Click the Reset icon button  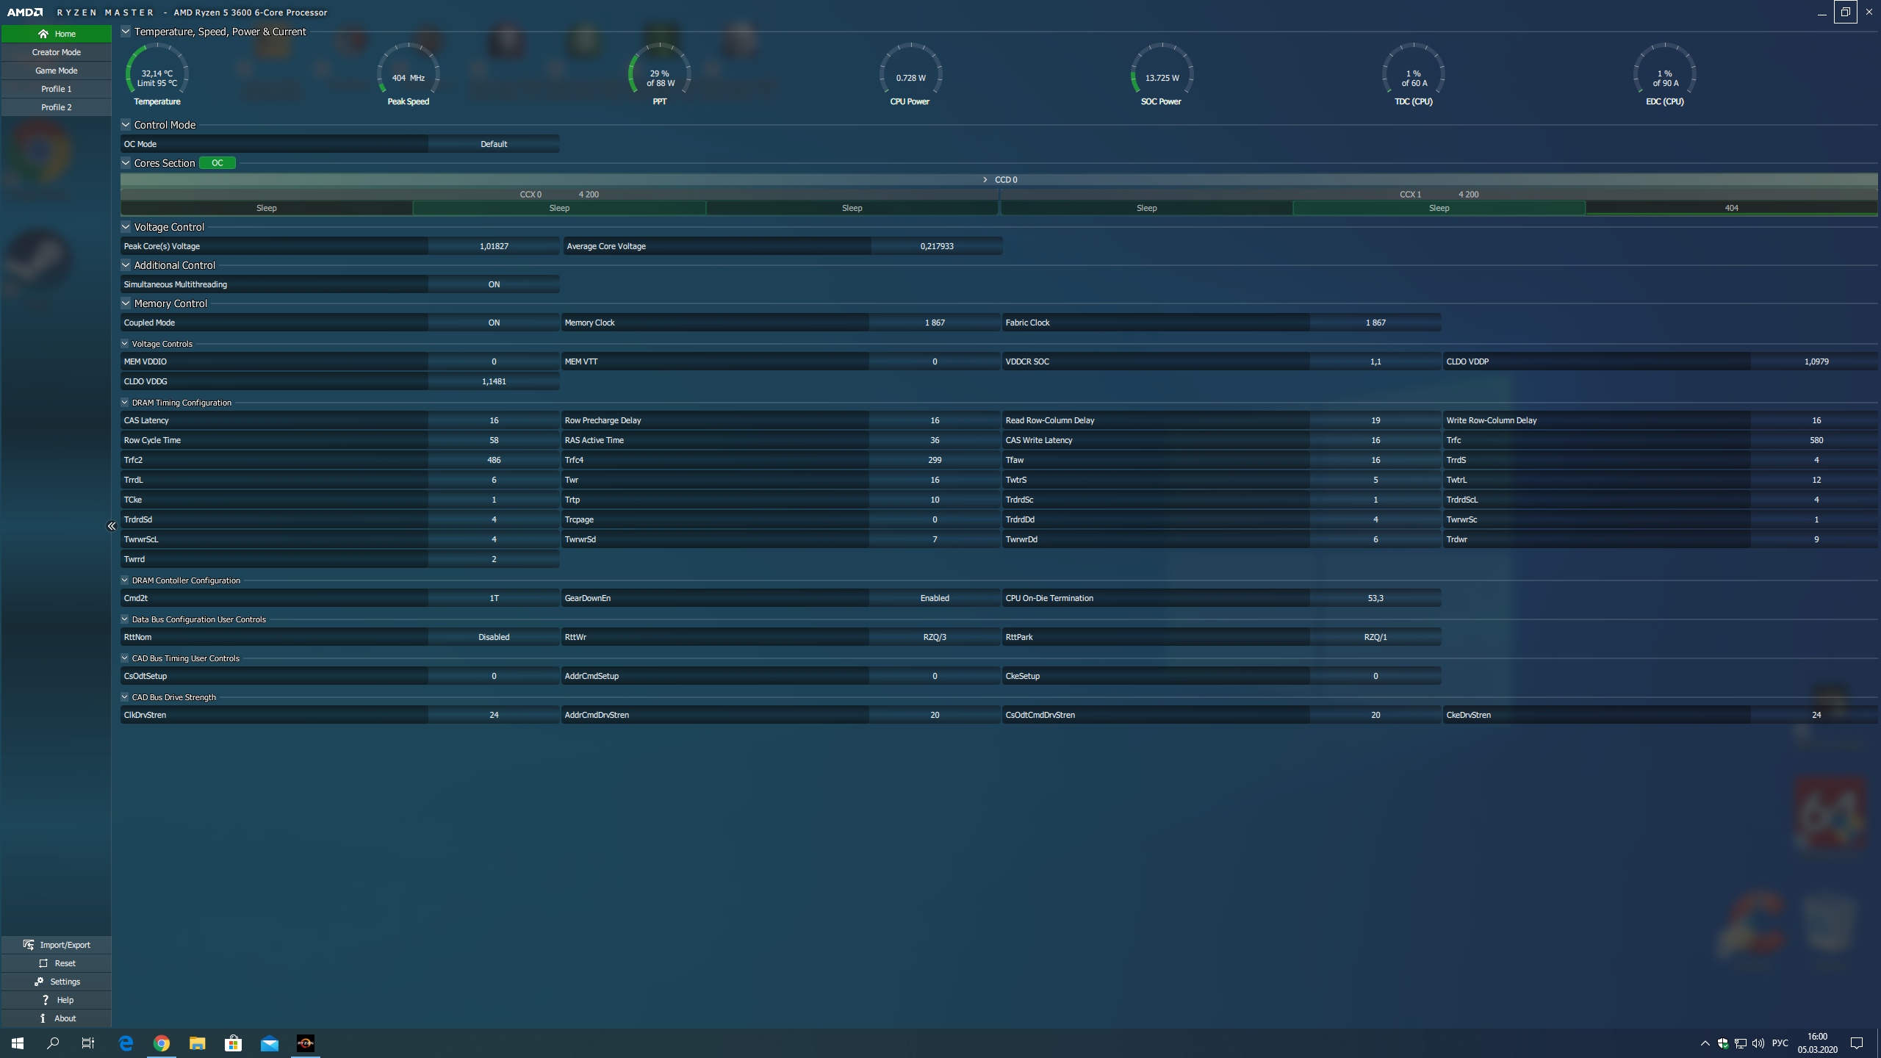[43, 963]
